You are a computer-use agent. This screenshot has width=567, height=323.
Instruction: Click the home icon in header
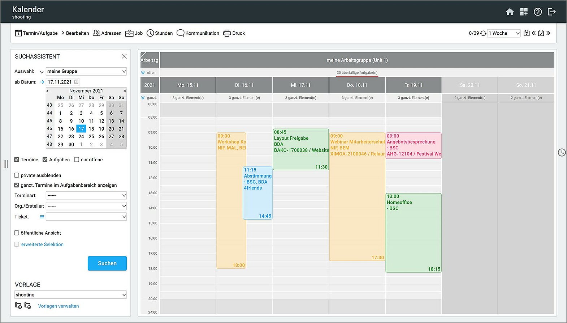(510, 12)
